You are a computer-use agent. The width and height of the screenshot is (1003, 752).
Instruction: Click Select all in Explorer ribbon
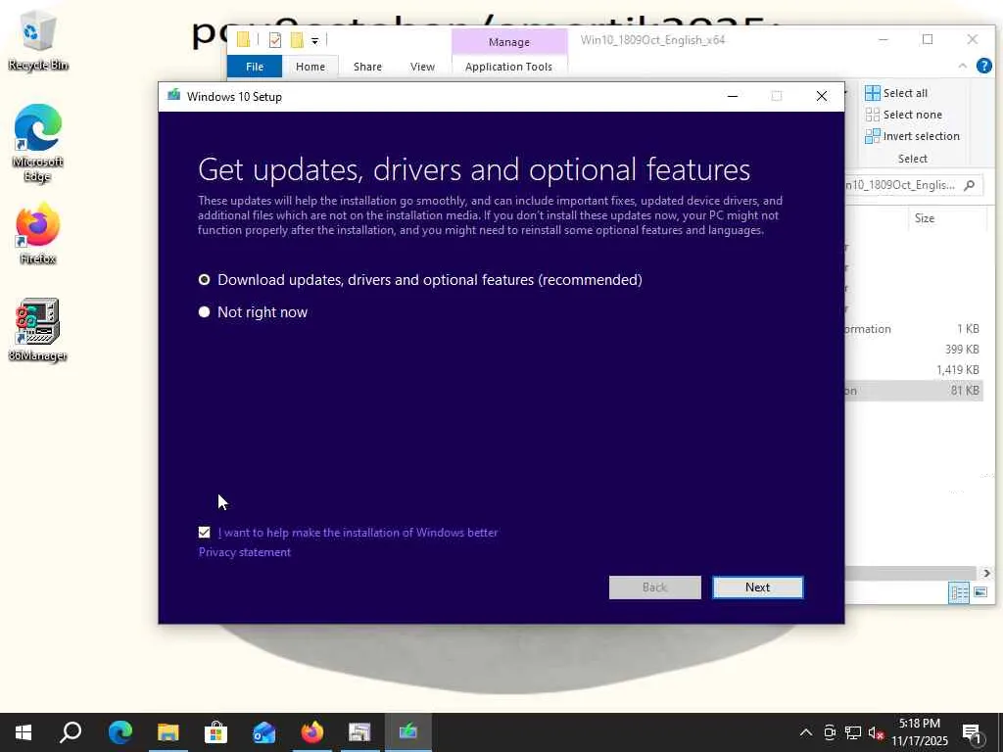pos(896,93)
